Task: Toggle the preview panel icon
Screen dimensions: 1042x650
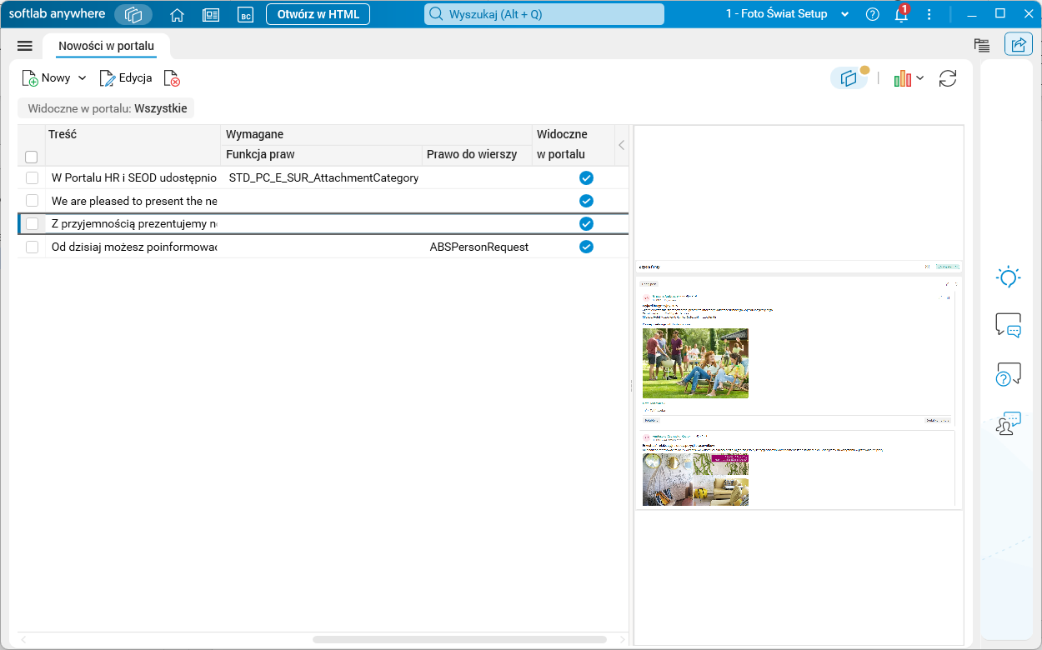Action: 849,78
